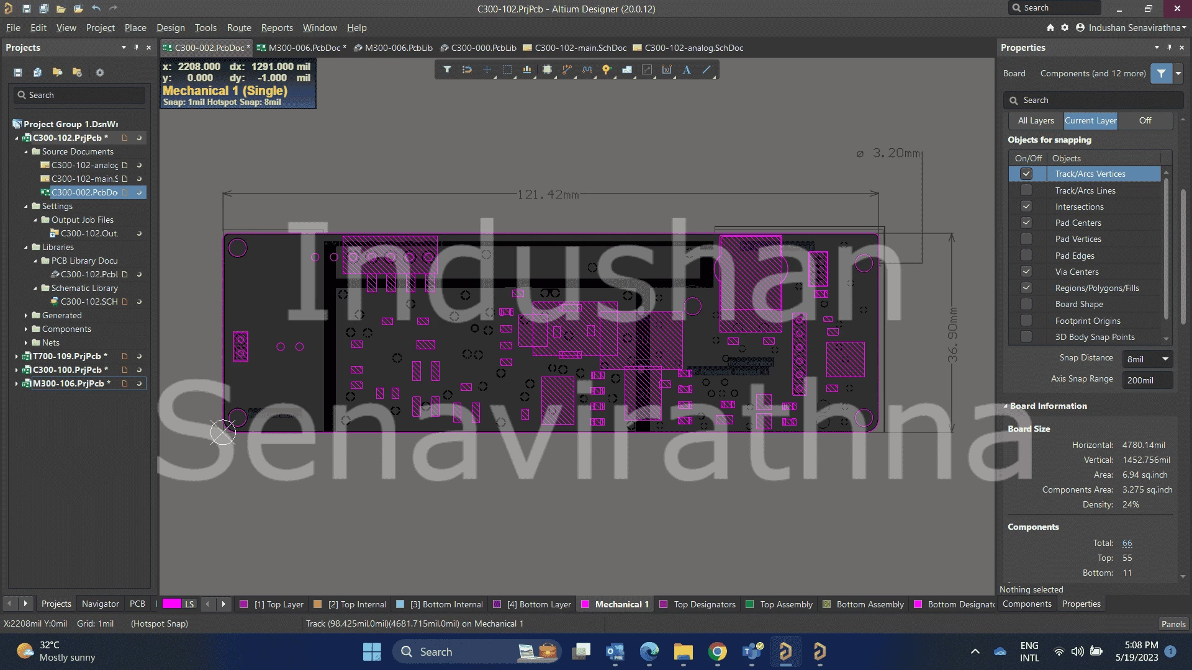Open a document with the folder icon
The height and width of the screenshot is (670, 1192).
(x=61, y=9)
